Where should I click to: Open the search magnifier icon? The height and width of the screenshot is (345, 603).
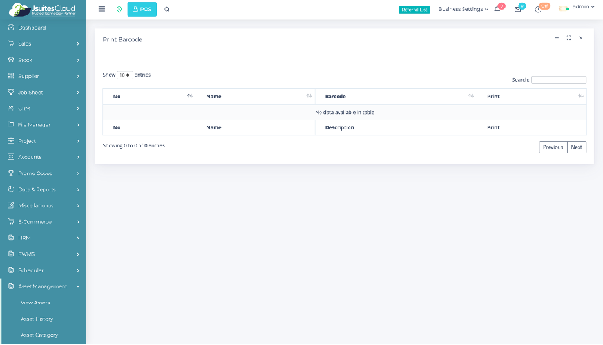pyautogui.click(x=167, y=10)
